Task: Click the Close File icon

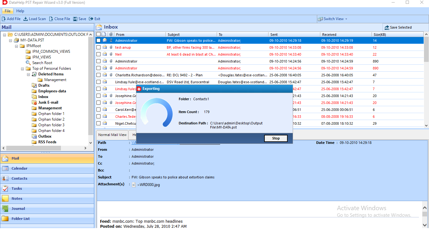Action: [51, 19]
